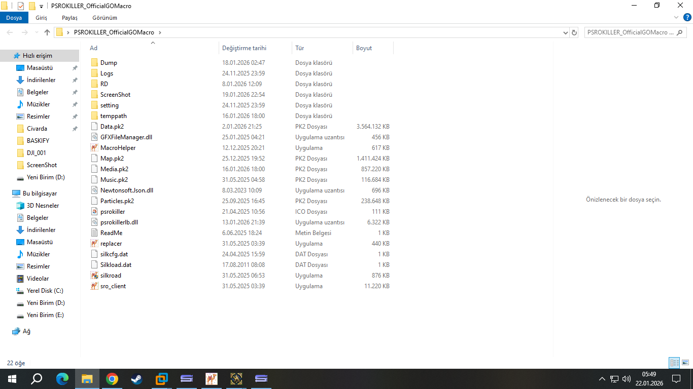
Task: Sort by the Boyut column header
Action: click(x=373, y=48)
